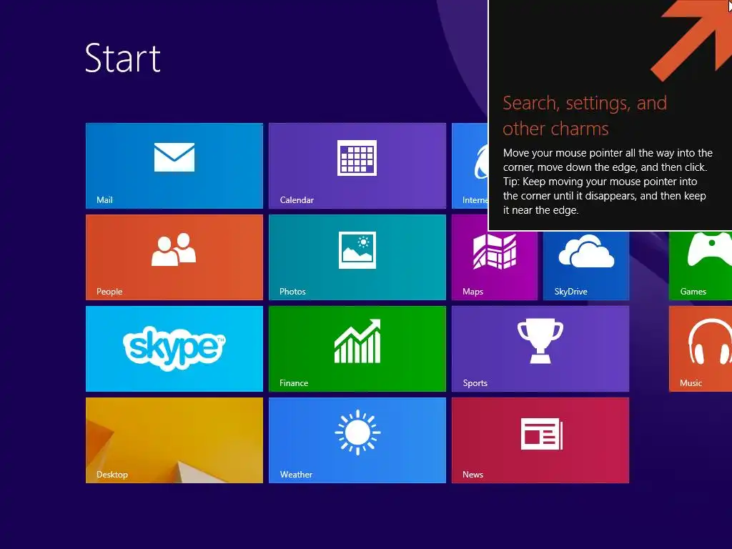Open the Weather tile
Screen dimensions: 732x549
(x=357, y=440)
